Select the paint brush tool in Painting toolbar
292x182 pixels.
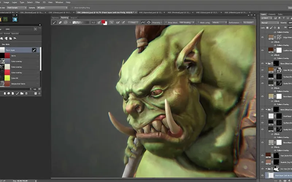[54, 23]
